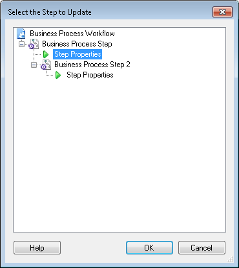Click blank gray space between Help and OK
Viewport: 239px width, 268px height.
93,248
